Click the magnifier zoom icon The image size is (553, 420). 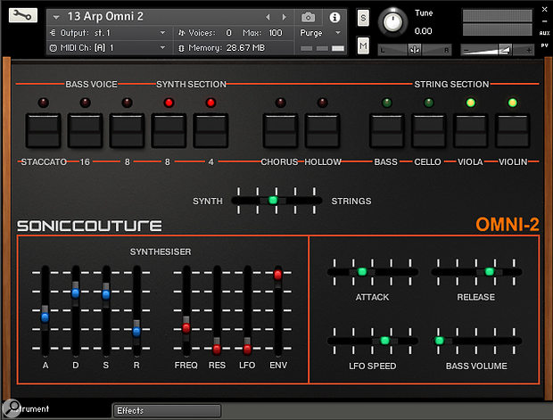click(x=12, y=408)
